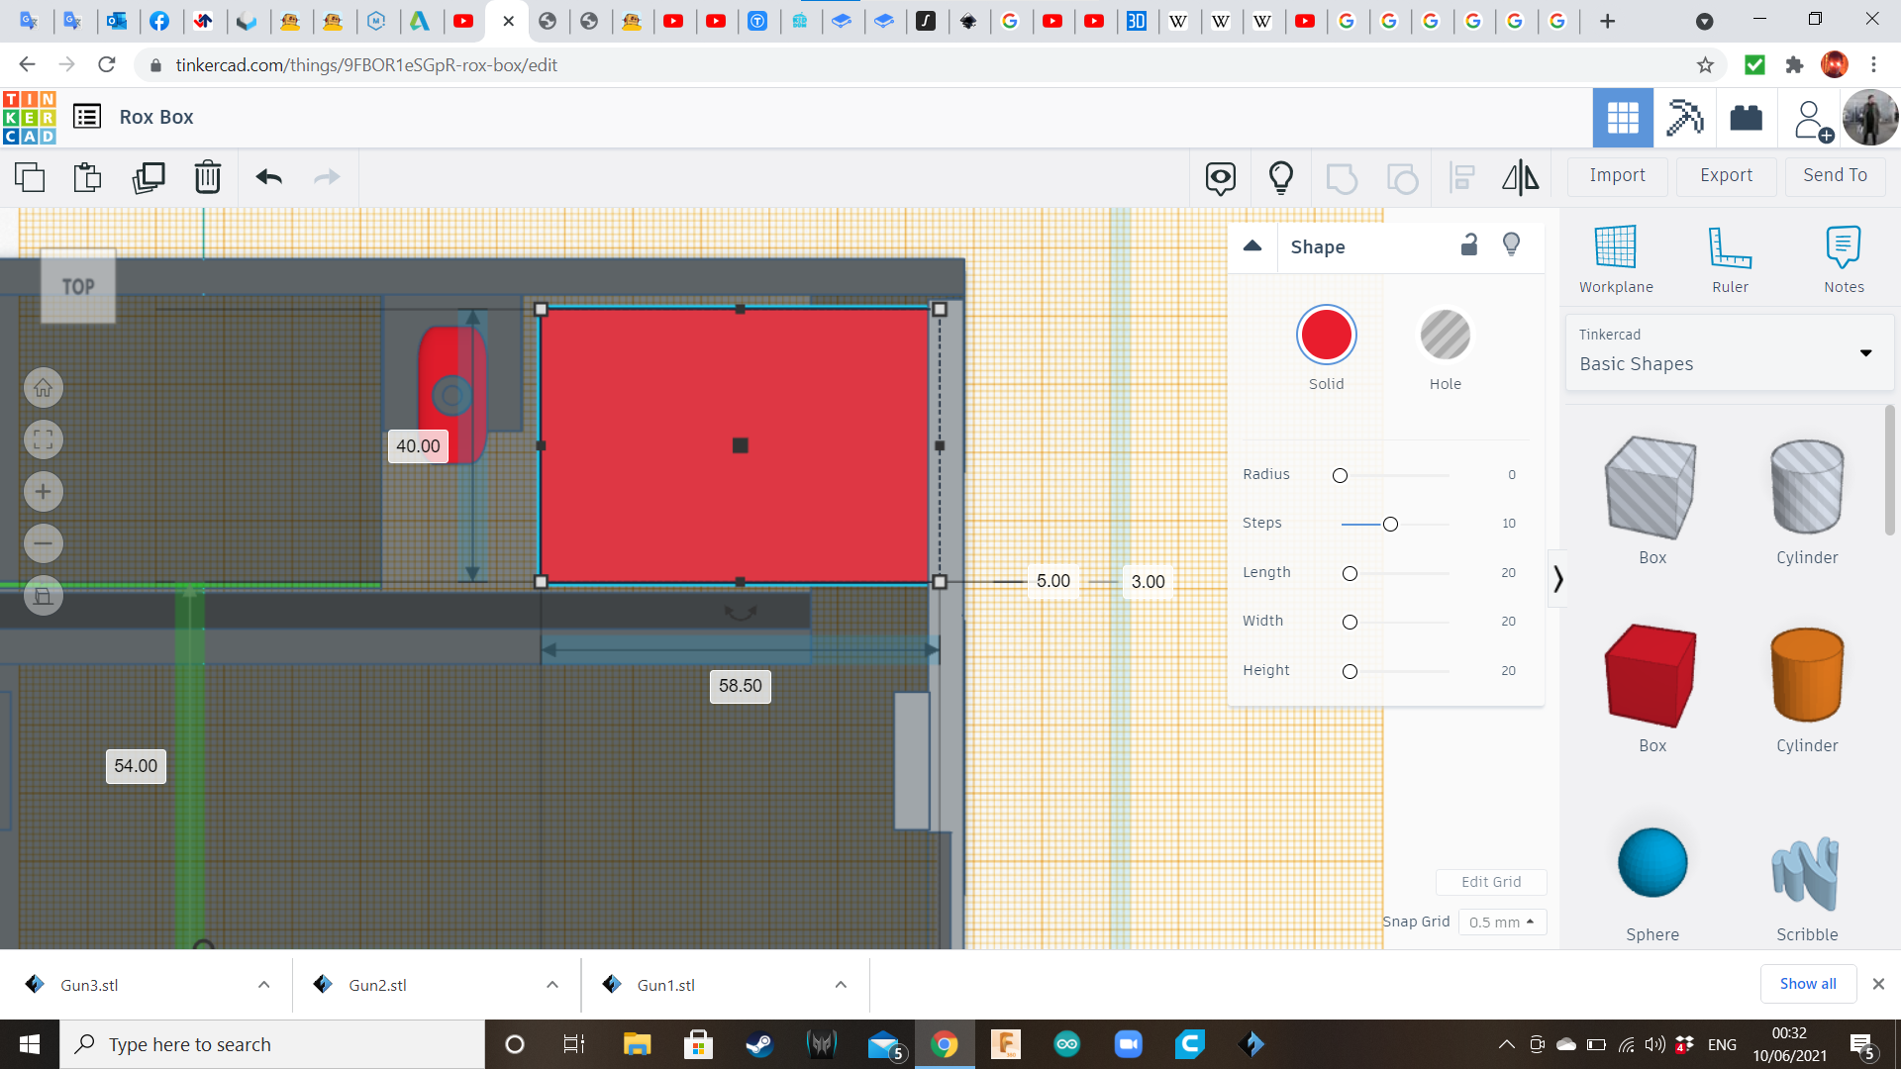Toggle the shape lock icon

[x=1469, y=245]
